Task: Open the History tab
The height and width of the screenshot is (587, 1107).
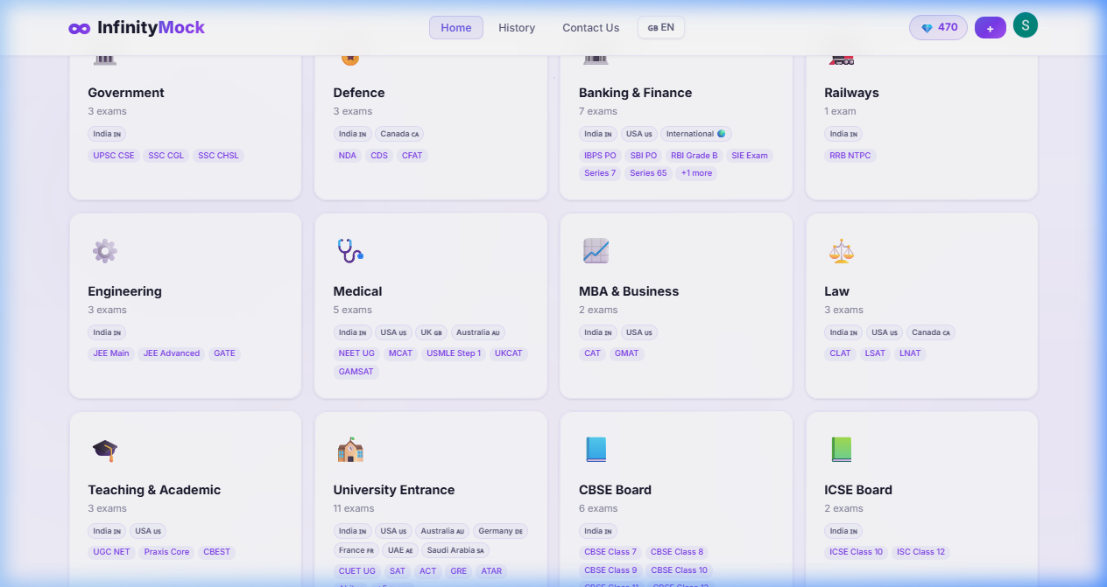Action: [517, 27]
